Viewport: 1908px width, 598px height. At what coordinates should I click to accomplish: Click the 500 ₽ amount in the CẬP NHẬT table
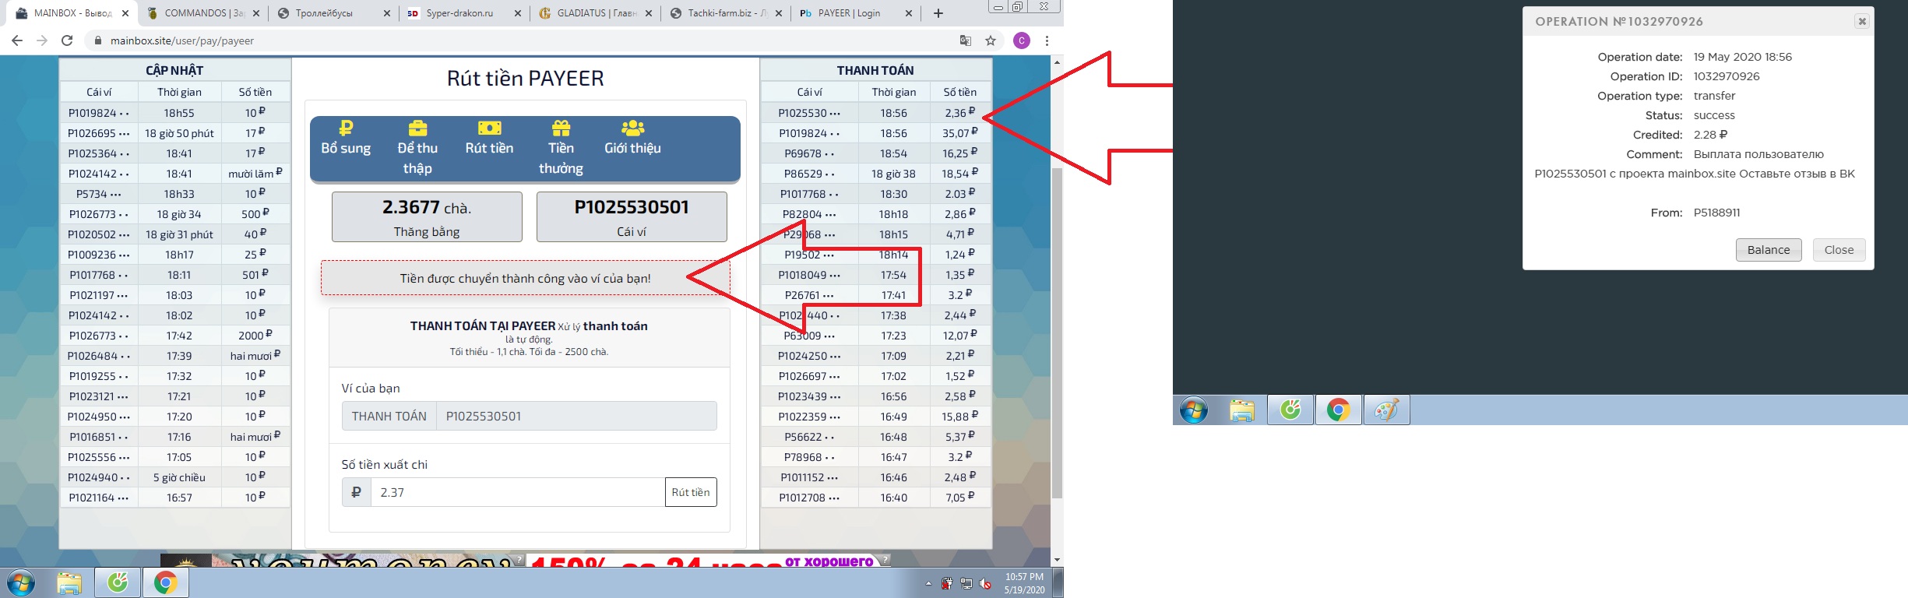pyautogui.click(x=255, y=214)
